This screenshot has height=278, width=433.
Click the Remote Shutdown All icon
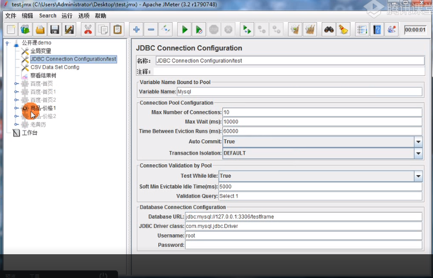click(x=277, y=29)
